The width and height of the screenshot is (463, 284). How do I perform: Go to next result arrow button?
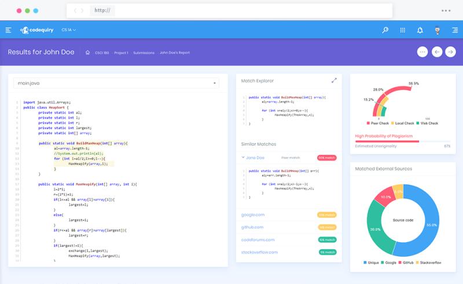tap(450, 52)
